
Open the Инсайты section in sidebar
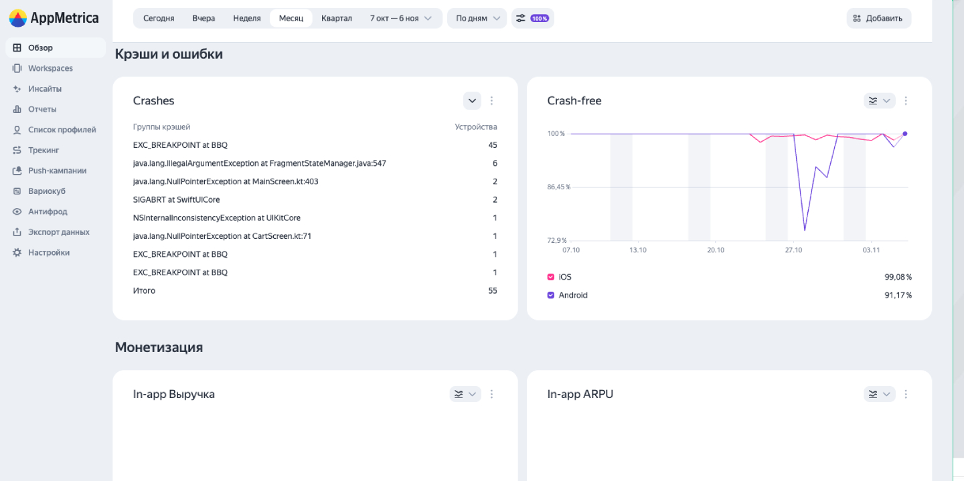(46, 88)
